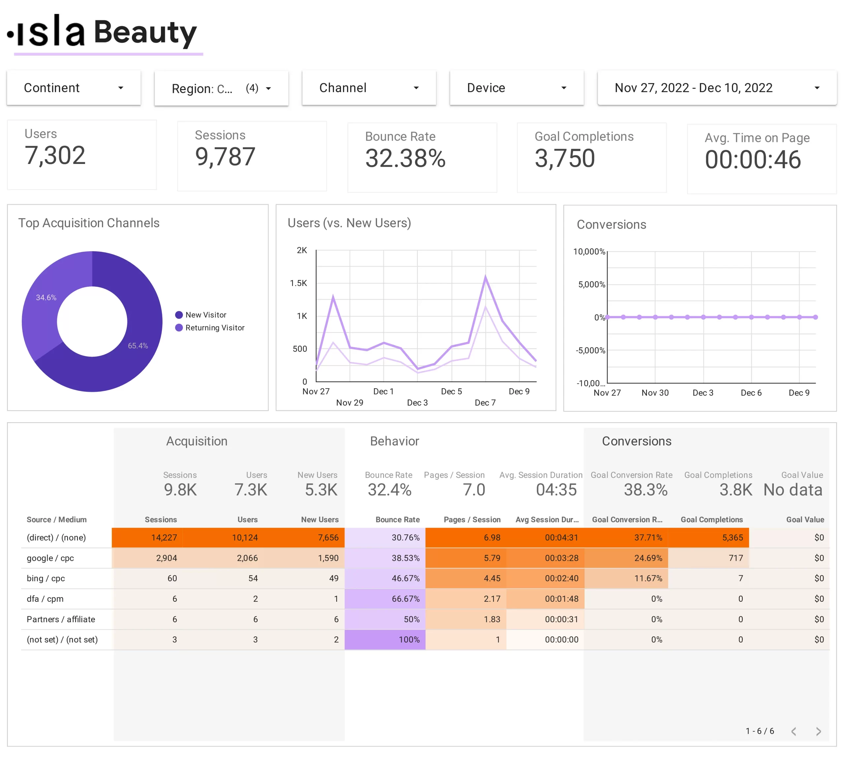Open the Continent filter dropdown
Viewport: 844px width, 774px height.
click(x=74, y=87)
